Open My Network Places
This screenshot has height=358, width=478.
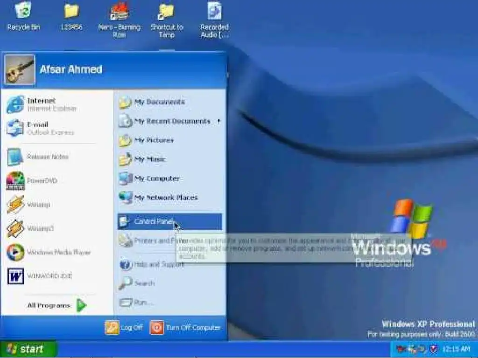coord(159,198)
